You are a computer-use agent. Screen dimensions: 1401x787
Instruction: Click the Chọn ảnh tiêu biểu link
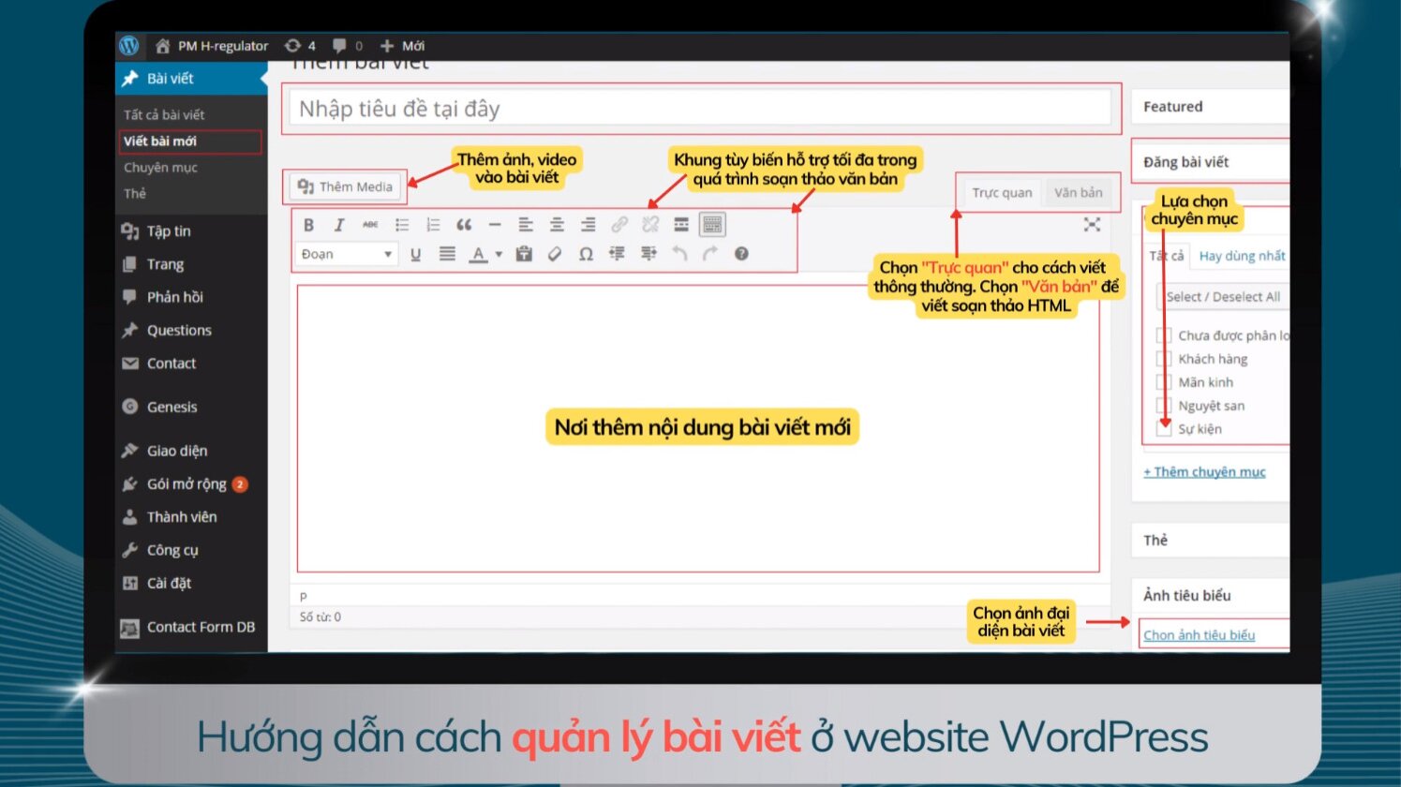[x=1200, y=634]
